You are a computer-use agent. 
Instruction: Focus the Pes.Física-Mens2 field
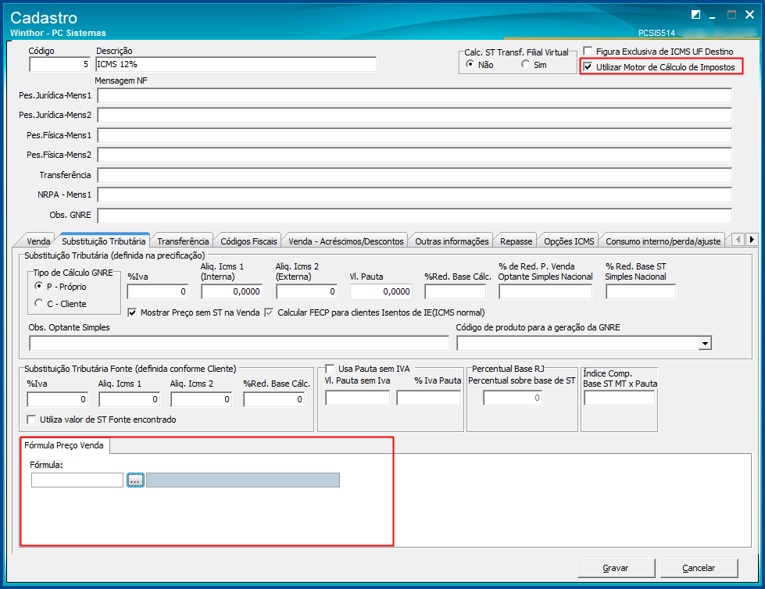(415, 155)
